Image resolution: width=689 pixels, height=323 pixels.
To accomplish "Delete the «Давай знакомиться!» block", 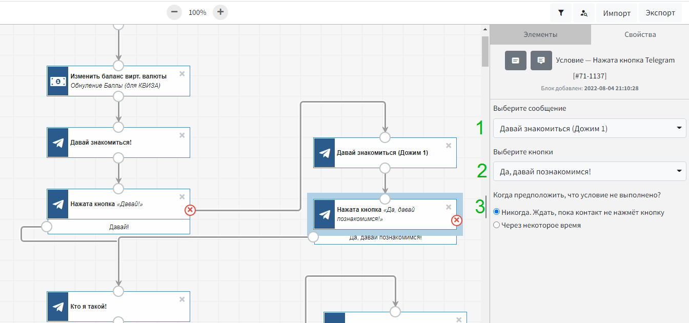I will click(182, 135).
